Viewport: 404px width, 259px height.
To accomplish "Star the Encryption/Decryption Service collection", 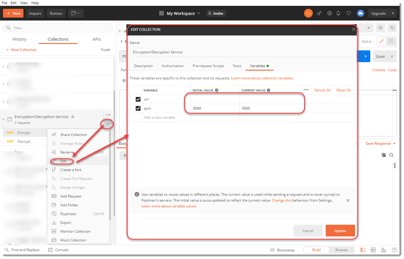I will coord(72,117).
